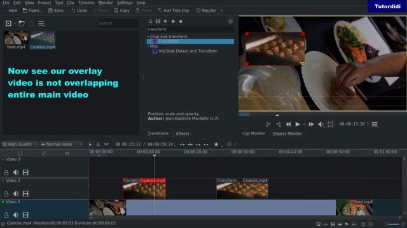
Task: Switch to the Transitions tab
Action: click(158, 134)
